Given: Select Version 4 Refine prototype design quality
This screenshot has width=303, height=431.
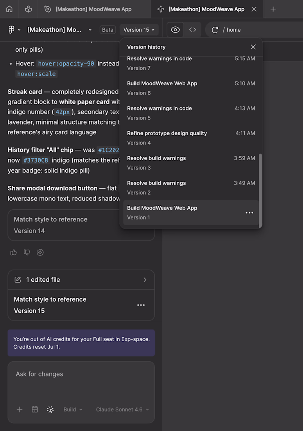Looking at the screenshot, I should [x=191, y=138].
